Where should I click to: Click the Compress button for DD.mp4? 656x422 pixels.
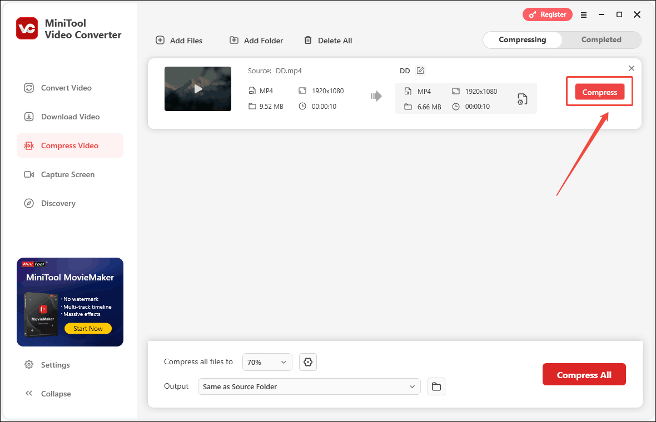tap(599, 92)
